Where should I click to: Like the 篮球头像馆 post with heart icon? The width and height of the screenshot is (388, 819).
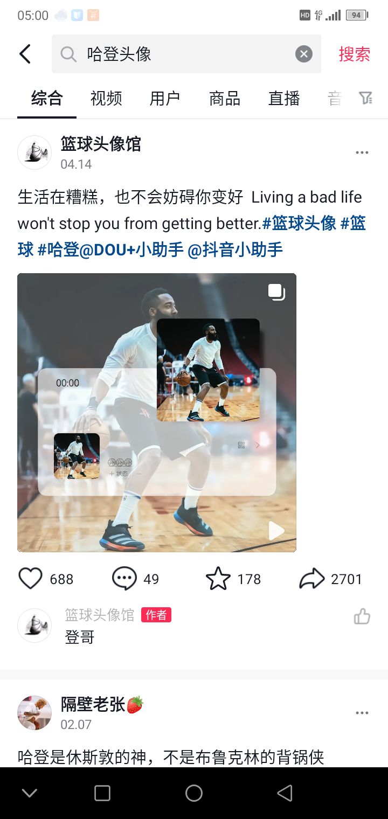(x=30, y=579)
